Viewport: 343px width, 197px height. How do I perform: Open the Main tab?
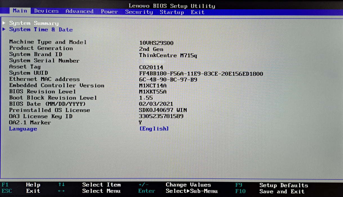pos(20,11)
